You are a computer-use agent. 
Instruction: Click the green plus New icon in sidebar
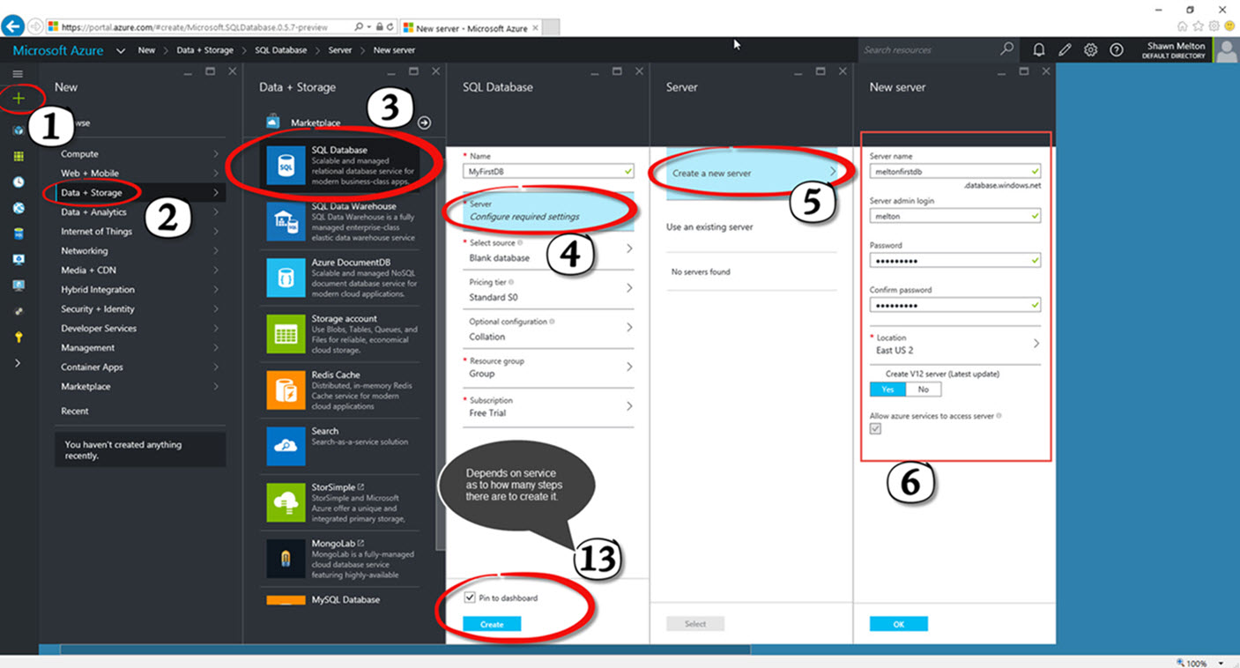point(18,99)
